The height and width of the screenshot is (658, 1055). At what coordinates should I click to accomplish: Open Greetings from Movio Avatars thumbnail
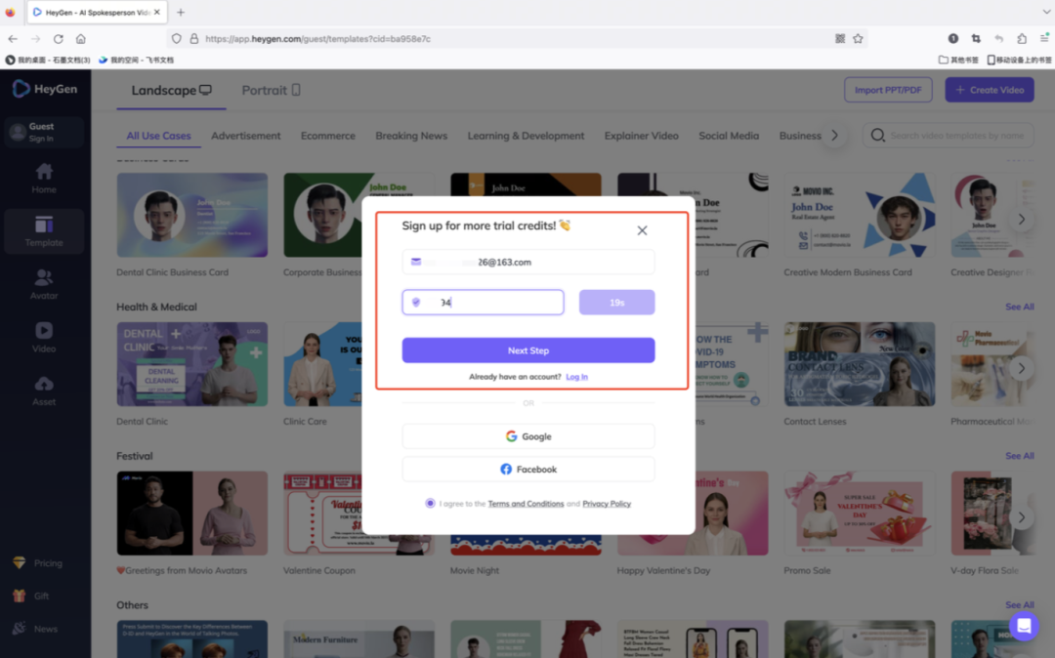192,514
